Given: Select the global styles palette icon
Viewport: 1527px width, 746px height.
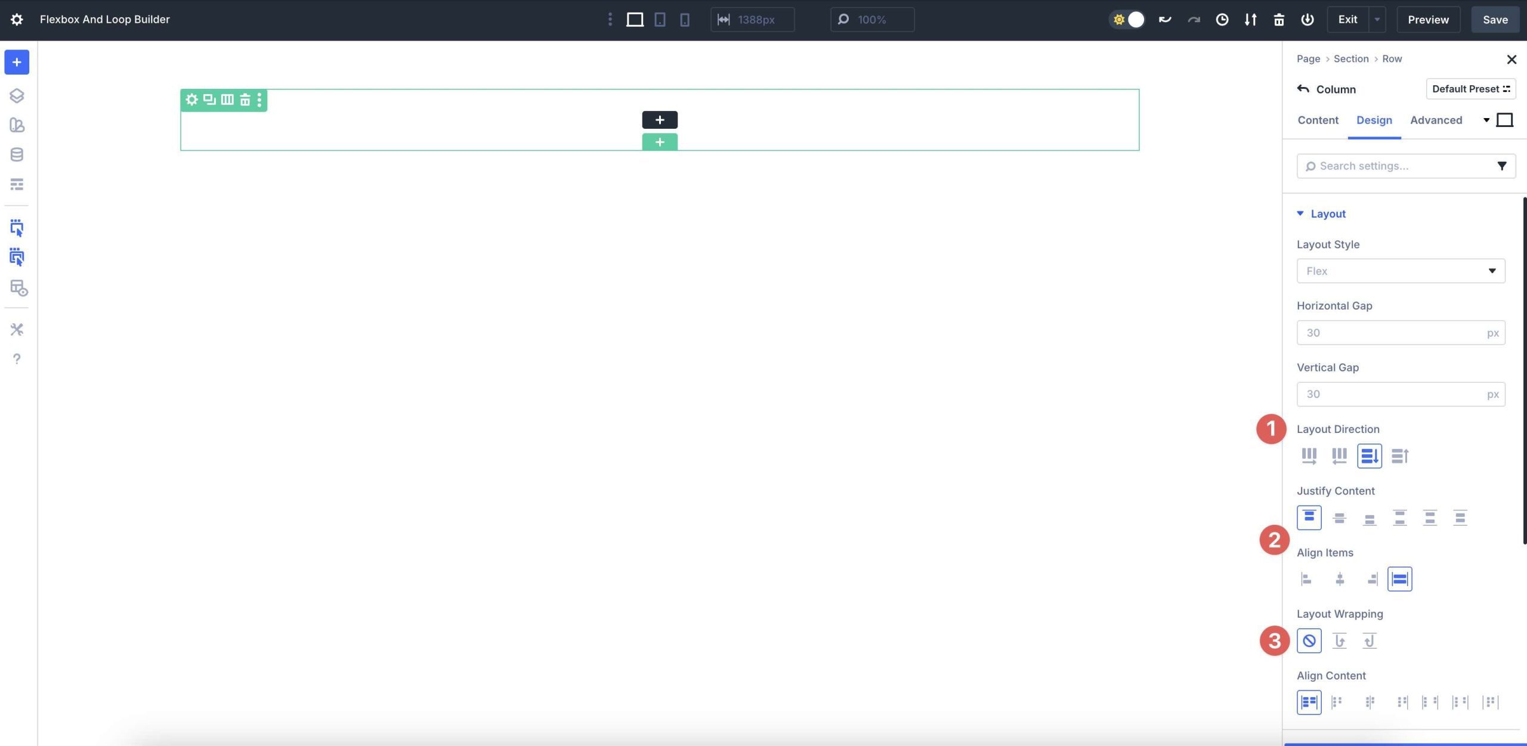Looking at the screenshot, I should point(16,125).
